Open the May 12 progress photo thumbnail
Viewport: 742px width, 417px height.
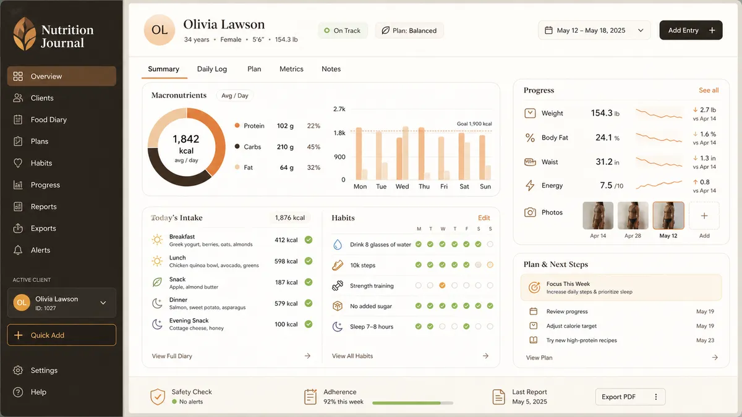(668, 216)
